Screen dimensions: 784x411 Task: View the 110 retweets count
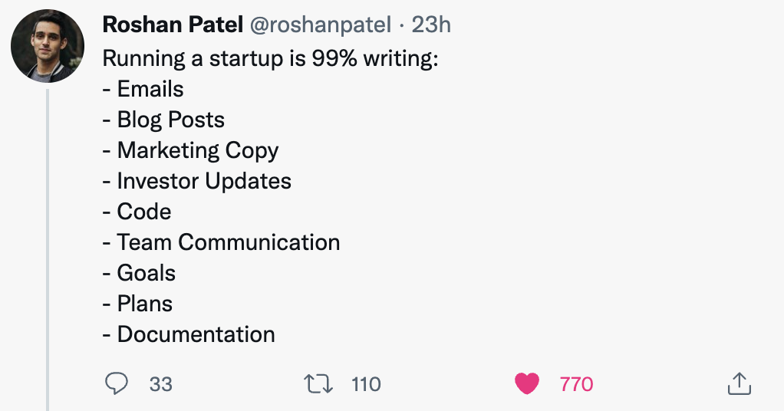tap(366, 384)
